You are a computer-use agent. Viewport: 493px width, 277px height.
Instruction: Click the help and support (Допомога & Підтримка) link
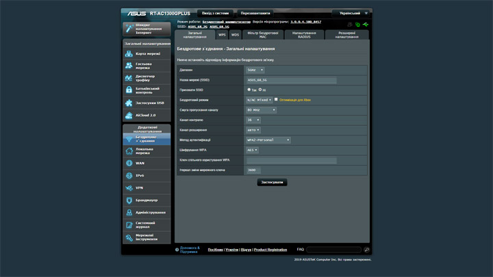[x=190, y=250]
